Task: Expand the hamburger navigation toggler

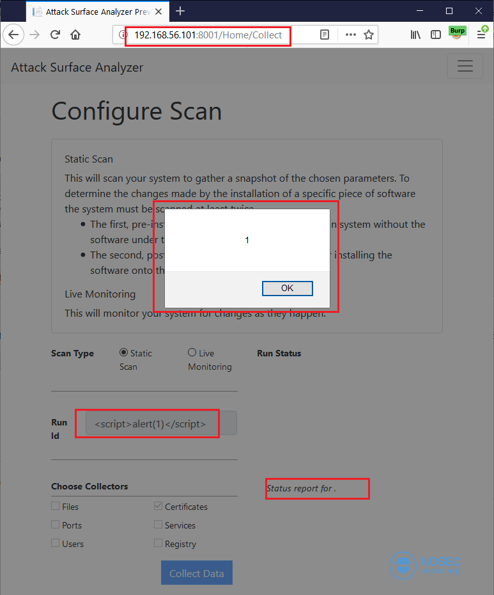Action: pyautogui.click(x=465, y=66)
